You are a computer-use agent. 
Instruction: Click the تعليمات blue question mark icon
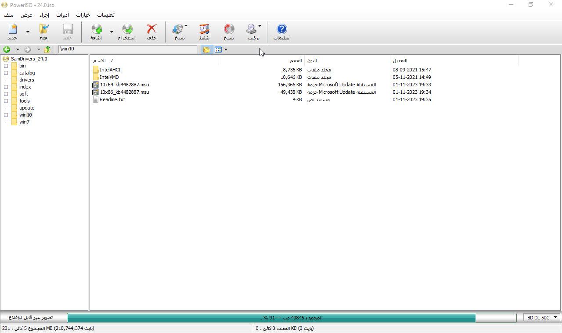pos(282,29)
